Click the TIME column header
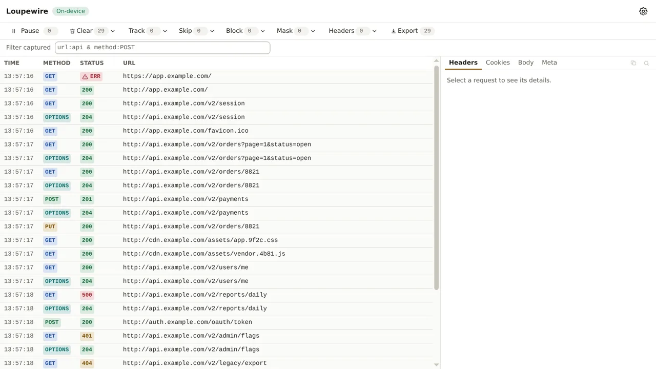This screenshot has height=369, width=656. click(x=12, y=63)
